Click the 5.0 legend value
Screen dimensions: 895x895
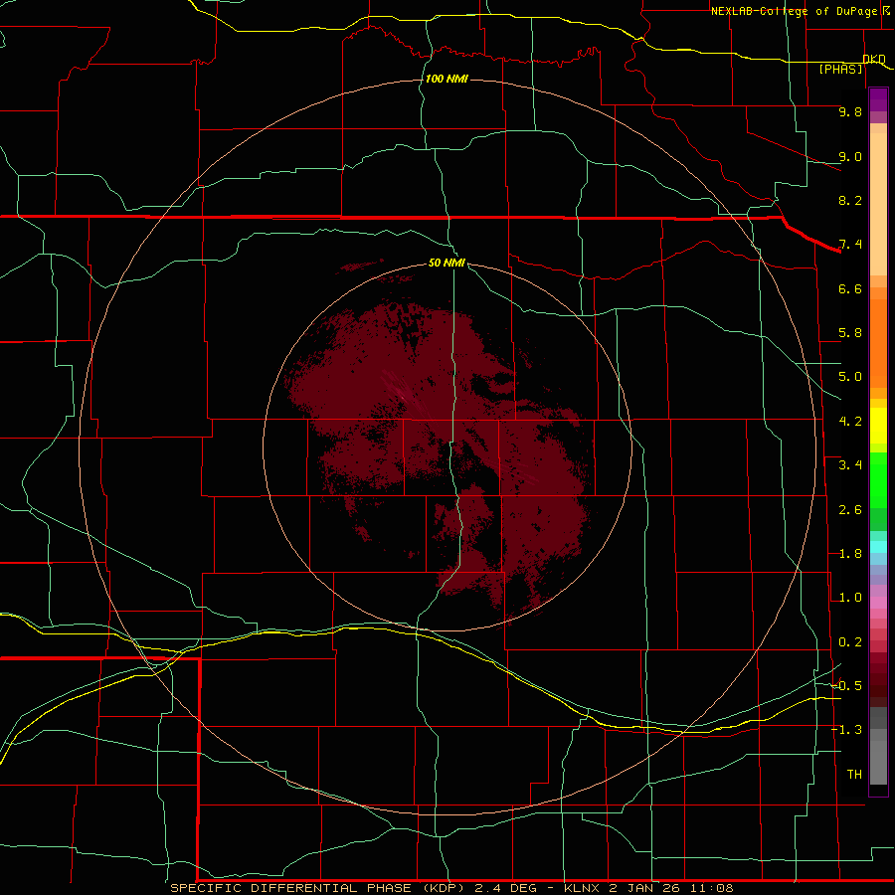point(850,377)
